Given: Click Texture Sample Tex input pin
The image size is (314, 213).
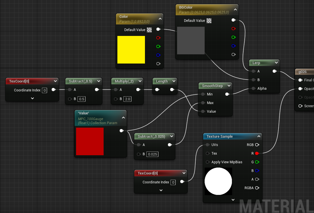Looking at the screenshot, I should coord(208,153).
